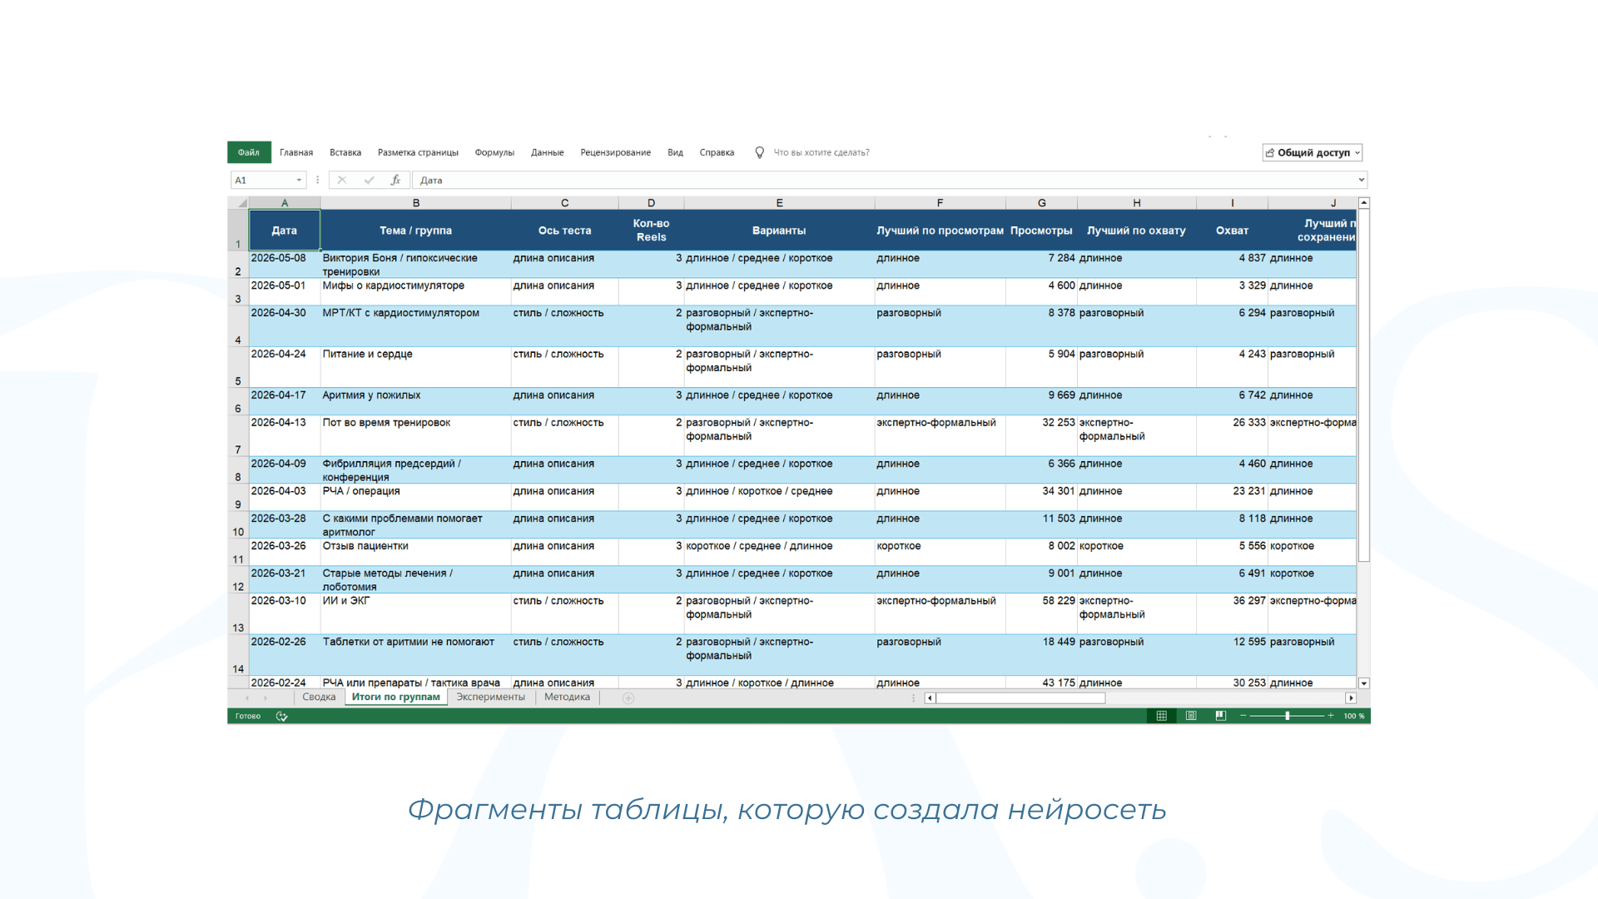The height and width of the screenshot is (899, 1598).
Task: Click the zoom in plus button
Action: pyautogui.click(x=1330, y=716)
